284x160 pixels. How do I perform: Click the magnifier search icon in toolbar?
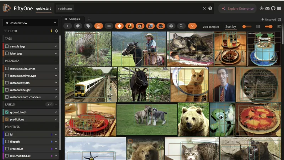[x=181, y=26]
